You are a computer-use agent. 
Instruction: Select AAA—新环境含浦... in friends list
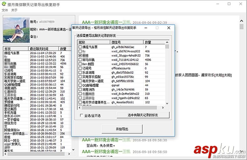click(16, 133)
